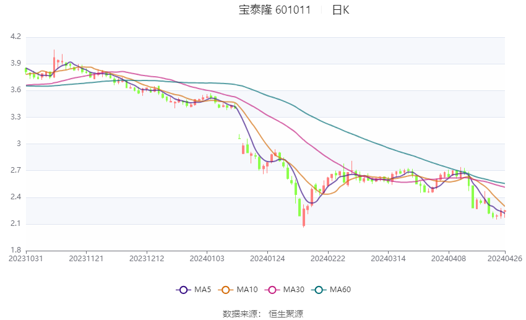
Task: Click the MA60 teal legend circle marker
Action: coord(317,289)
